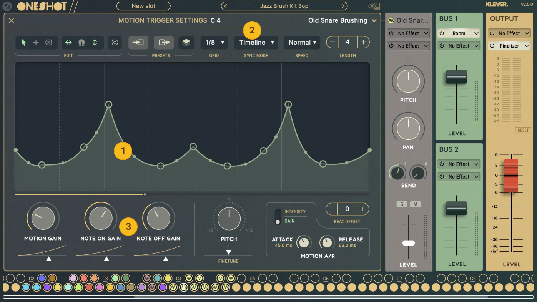Pick the delete point eraser tool
The height and width of the screenshot is (302, 537).
(x=48, y=43)
